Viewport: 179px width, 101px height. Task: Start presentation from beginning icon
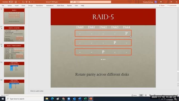[x=27, y=2]
